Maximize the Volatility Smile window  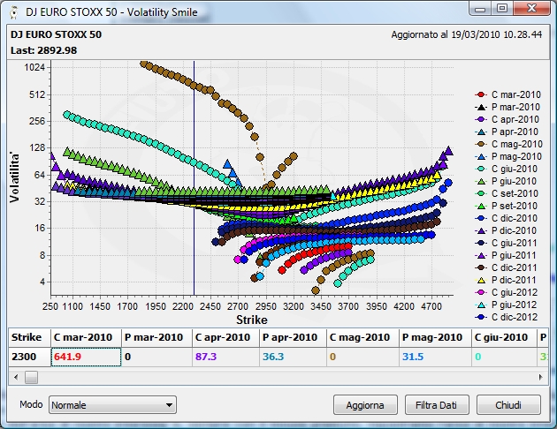point(502,9)
